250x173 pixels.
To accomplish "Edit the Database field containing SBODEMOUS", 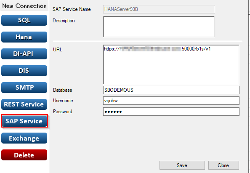I will 171,90.
